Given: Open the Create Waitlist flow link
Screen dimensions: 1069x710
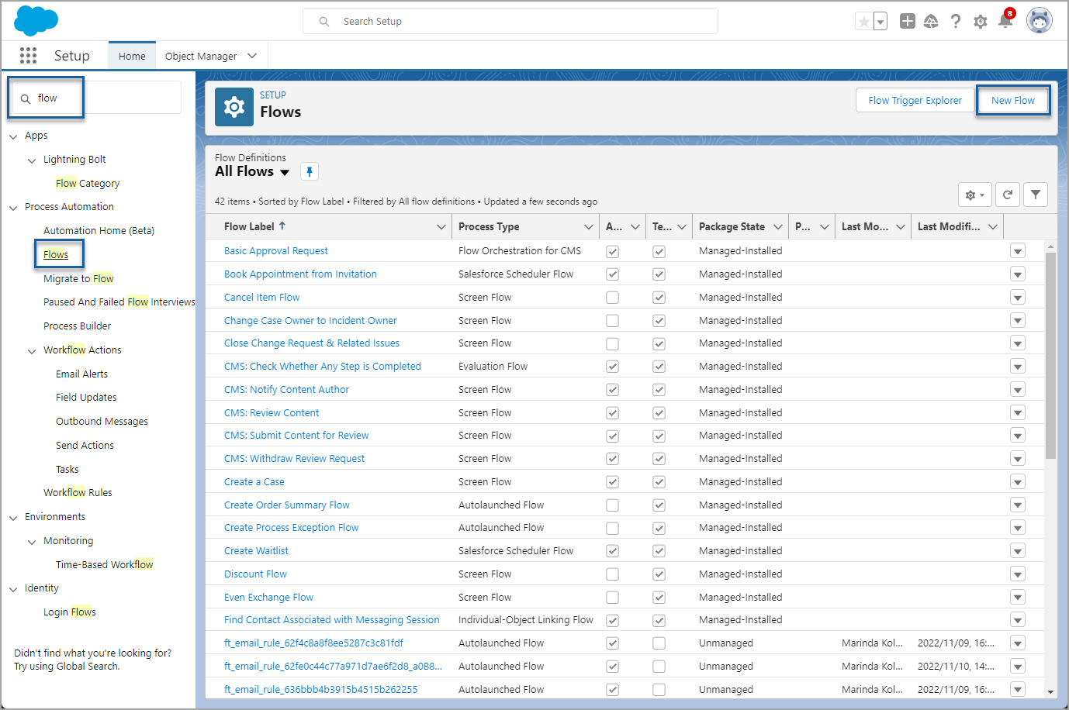Looking at the screenshot, I should [x=256, y=550].
